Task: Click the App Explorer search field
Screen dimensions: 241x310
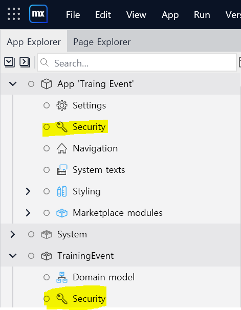Action: click(137, 62)
